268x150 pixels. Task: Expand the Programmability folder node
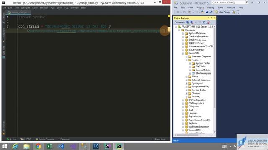click(186, 87)
